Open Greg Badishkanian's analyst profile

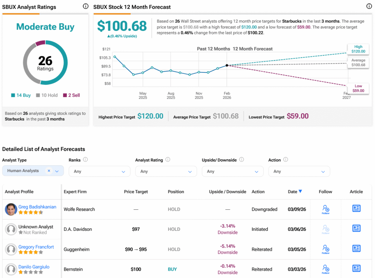coord(37,207)
